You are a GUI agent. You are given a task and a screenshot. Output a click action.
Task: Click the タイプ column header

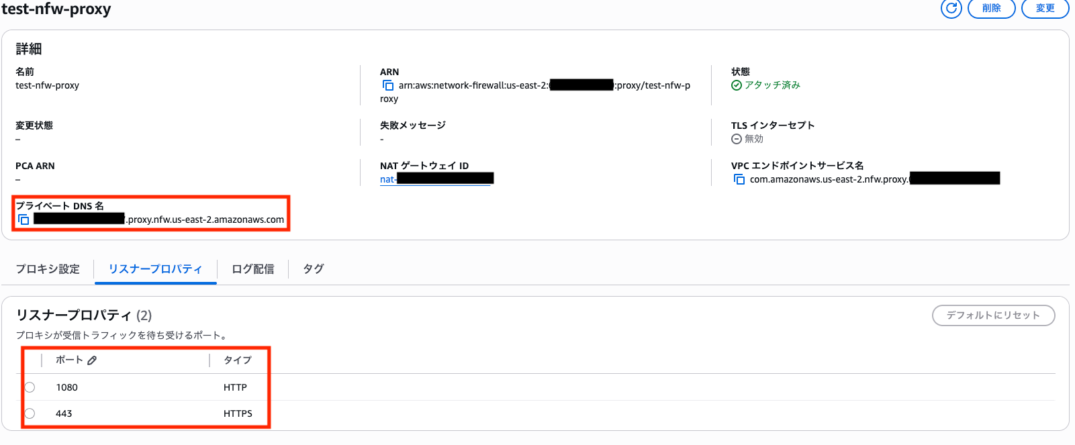click(x=238, y=360)
